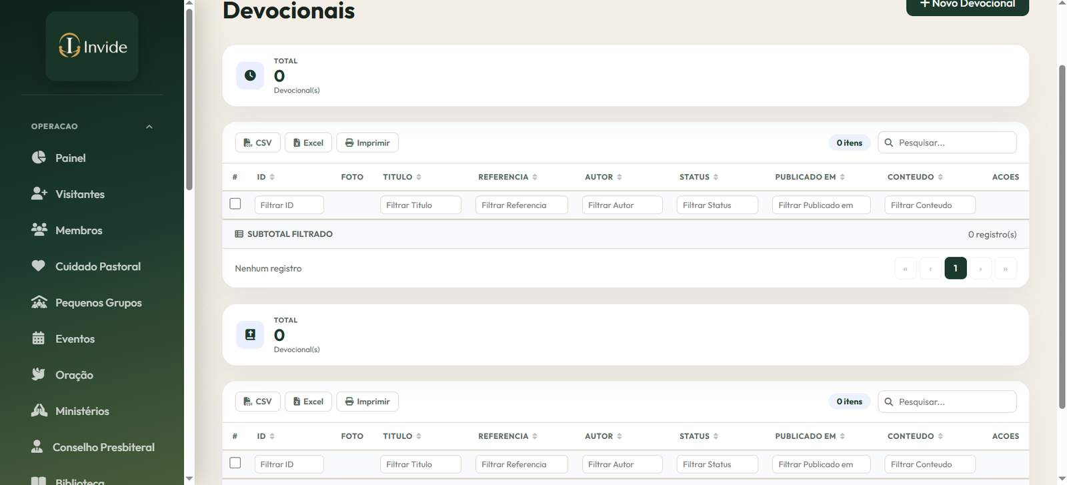The image size is (1067, 485).
Task: Click the Novo Devocional button
Action: [x=967, y=5]
